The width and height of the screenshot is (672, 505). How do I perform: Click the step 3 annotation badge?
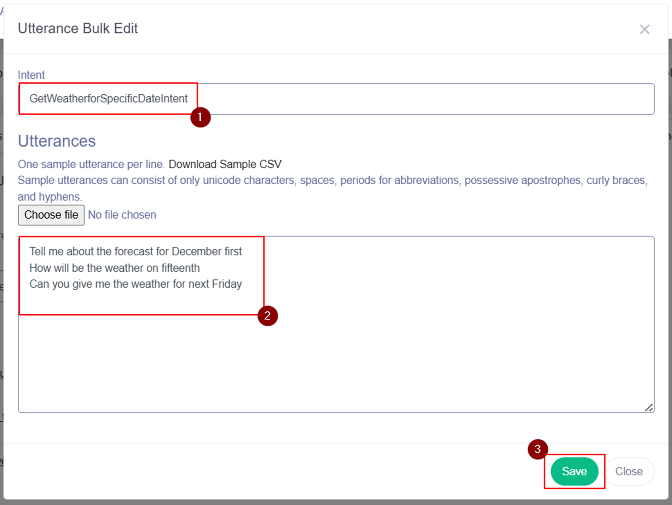(537, 449)
